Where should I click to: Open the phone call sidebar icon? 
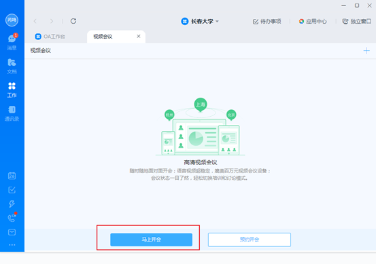coord(12,218)
